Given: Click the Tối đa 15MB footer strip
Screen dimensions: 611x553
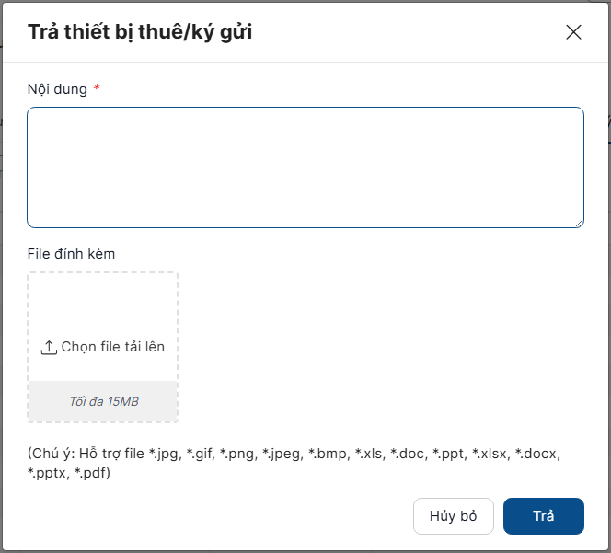Looking at the screenshot, I should [x=103, y=401].
